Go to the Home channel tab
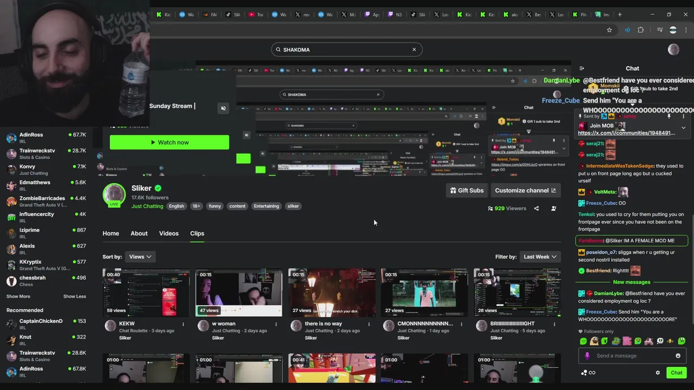Screen dimensions: 694x390 point(111,233)
